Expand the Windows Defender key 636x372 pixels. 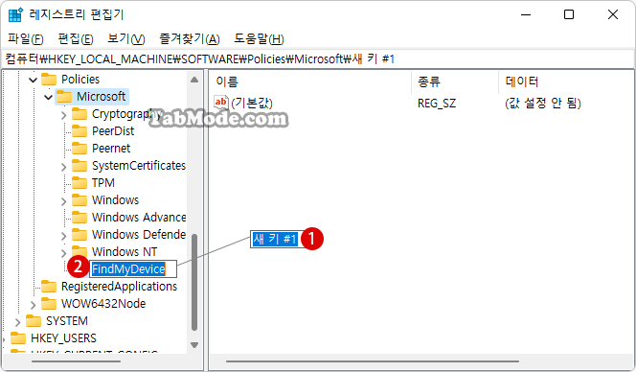[x=63, y=236]
